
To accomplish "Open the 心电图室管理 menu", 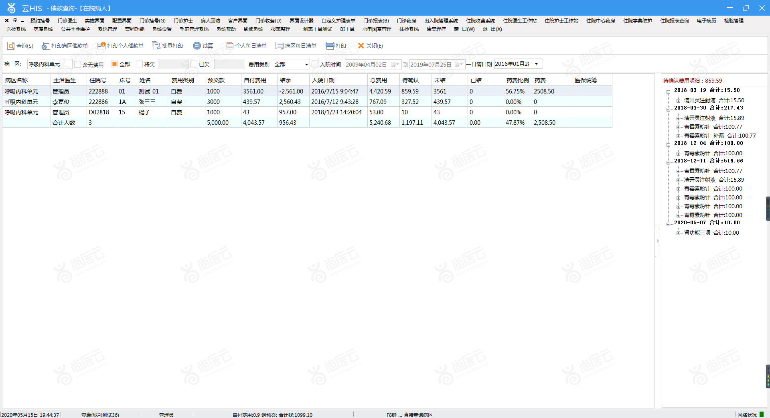I will (x=377, y=29).
